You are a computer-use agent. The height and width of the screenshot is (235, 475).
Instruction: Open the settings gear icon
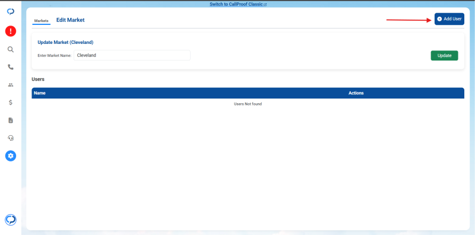[x=11, y=155]
